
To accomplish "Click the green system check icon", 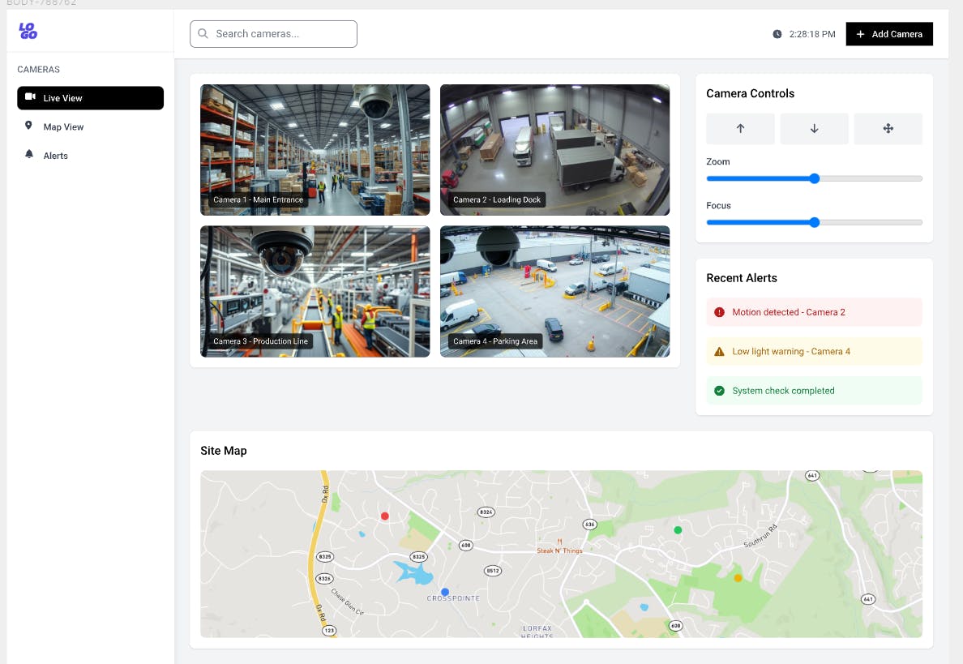I will (719, 391).
